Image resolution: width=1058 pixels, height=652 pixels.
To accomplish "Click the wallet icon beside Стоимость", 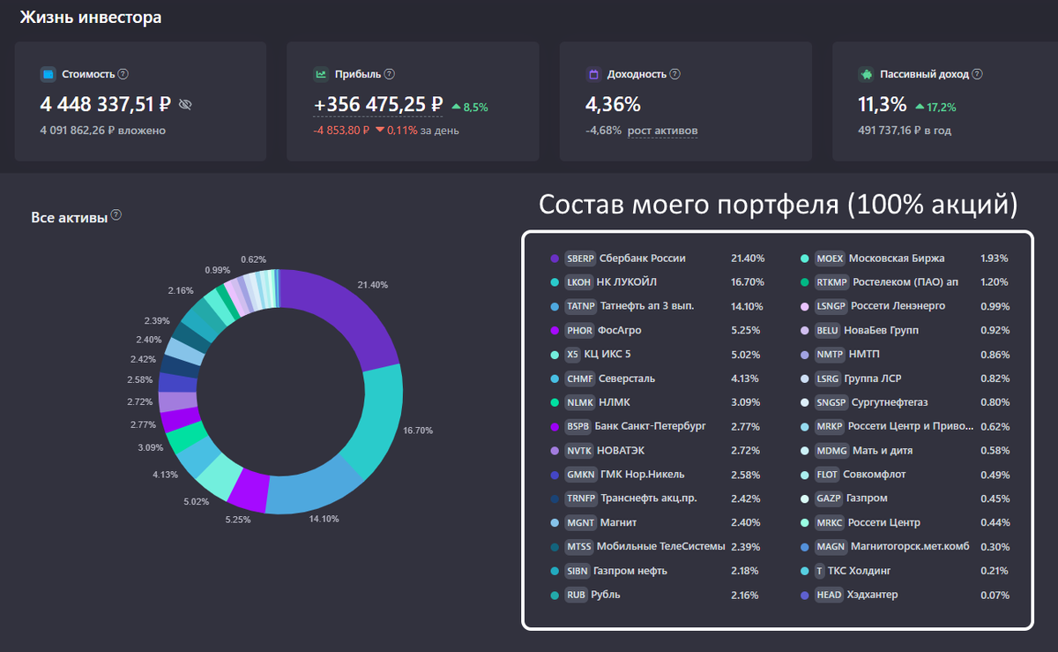I will [48, 75].
